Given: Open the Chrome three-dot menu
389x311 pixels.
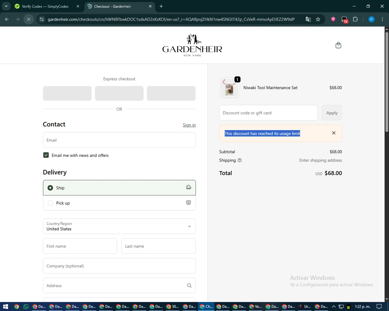Looking at the screenshot, I should pos(382,19).
